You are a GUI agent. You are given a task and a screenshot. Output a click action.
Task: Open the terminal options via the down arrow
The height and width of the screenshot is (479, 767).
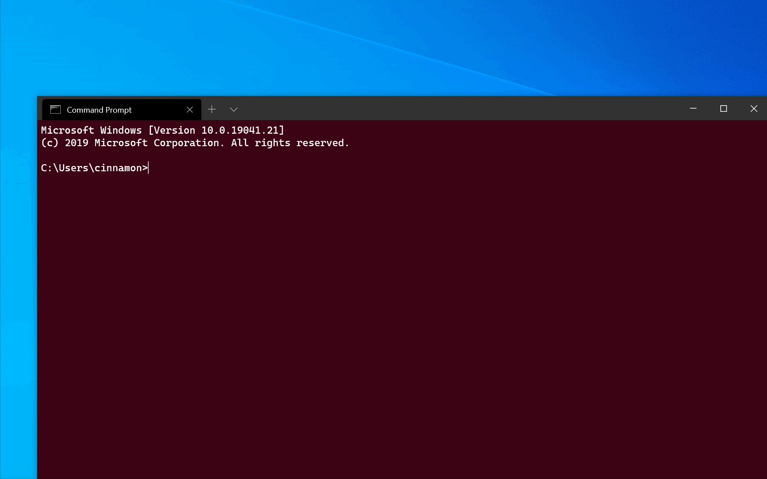tap(234, 109)
